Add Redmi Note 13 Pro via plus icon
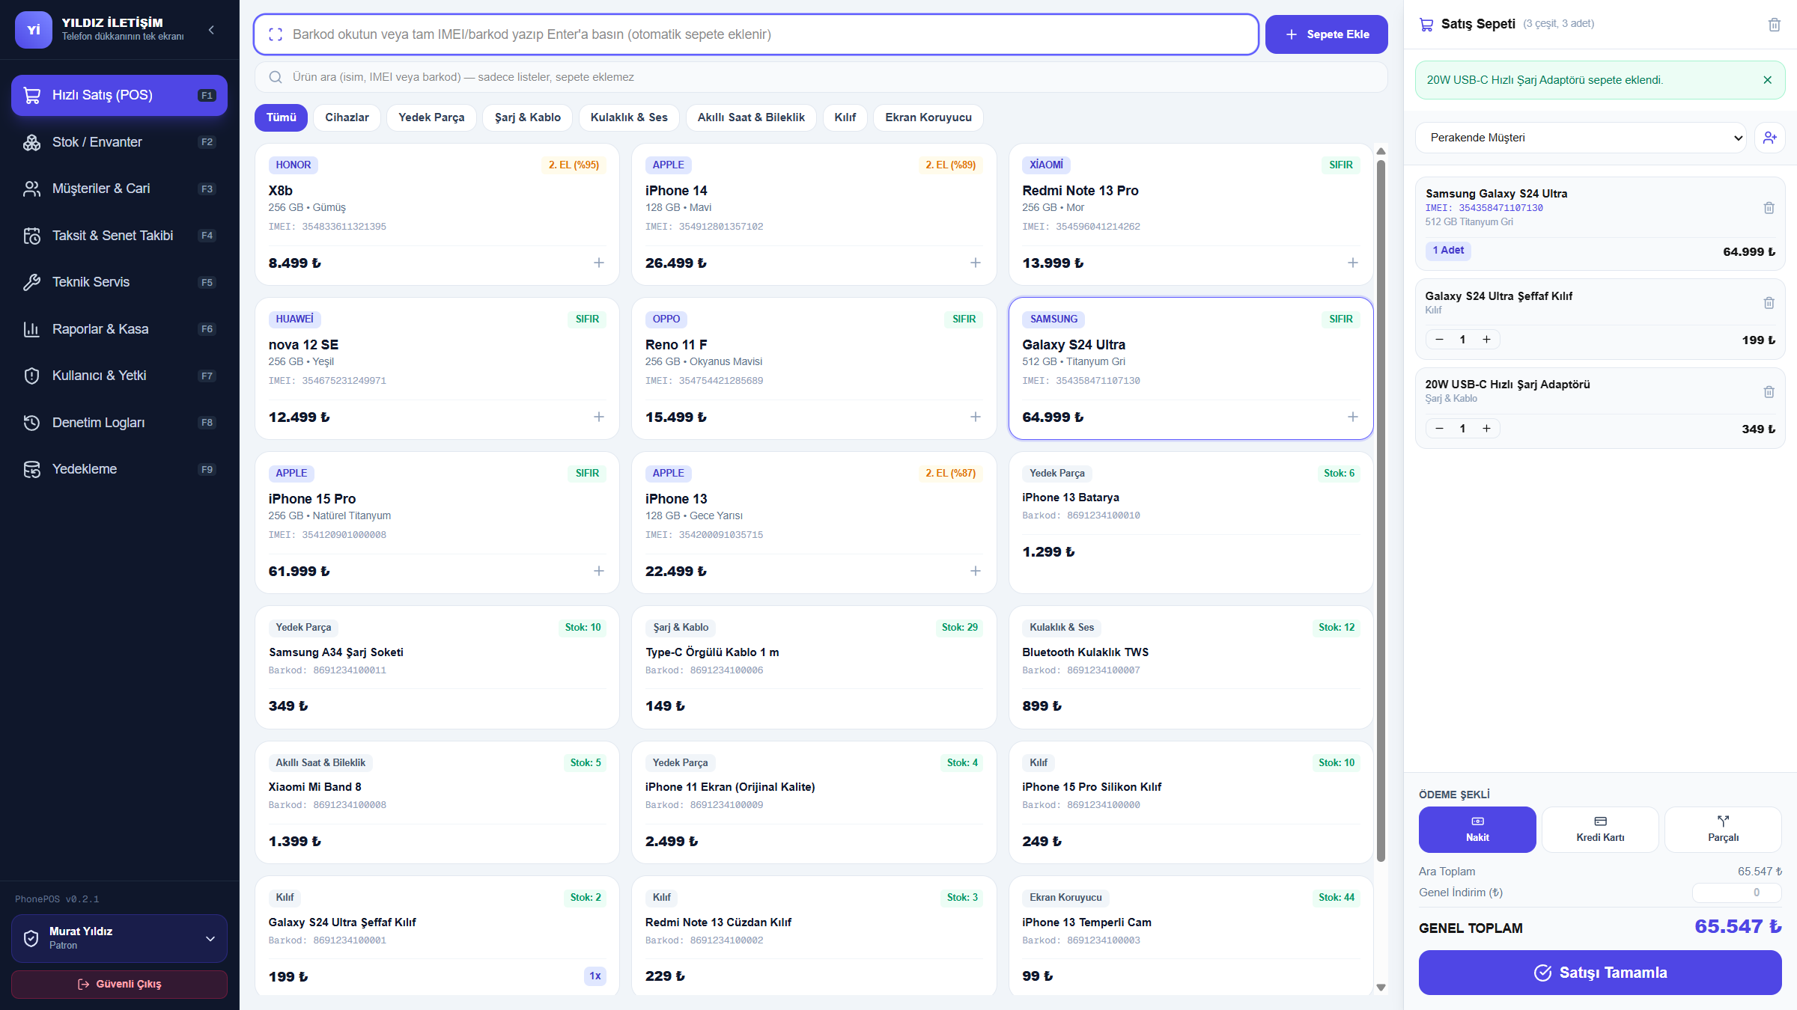 tap(1352, 263)
